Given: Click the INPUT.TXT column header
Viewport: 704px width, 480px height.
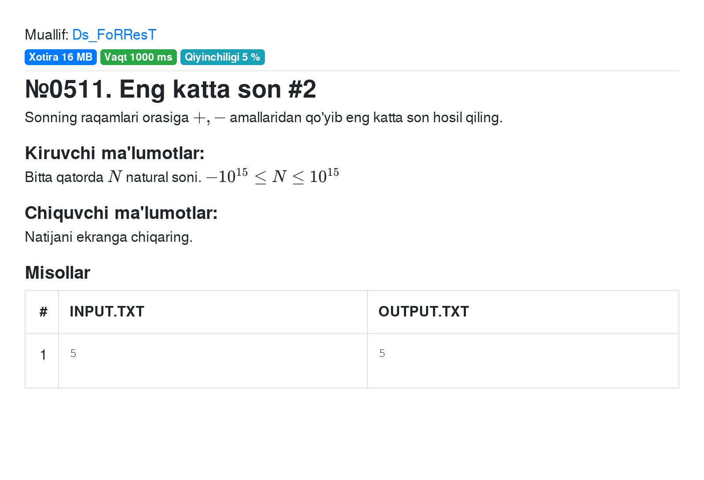Looking at the screenshot, I should coord(213,312).
